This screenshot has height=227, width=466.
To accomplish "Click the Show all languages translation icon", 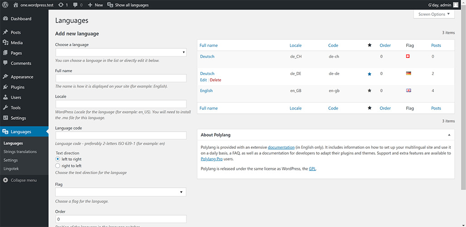I will coord(110,5).
